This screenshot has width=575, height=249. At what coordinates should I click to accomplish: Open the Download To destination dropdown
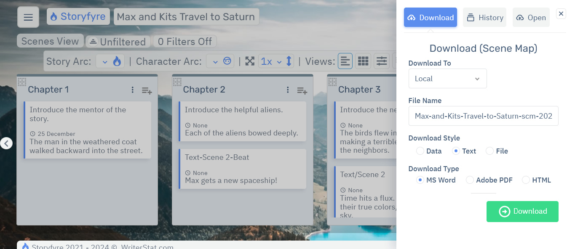[447, 78]
